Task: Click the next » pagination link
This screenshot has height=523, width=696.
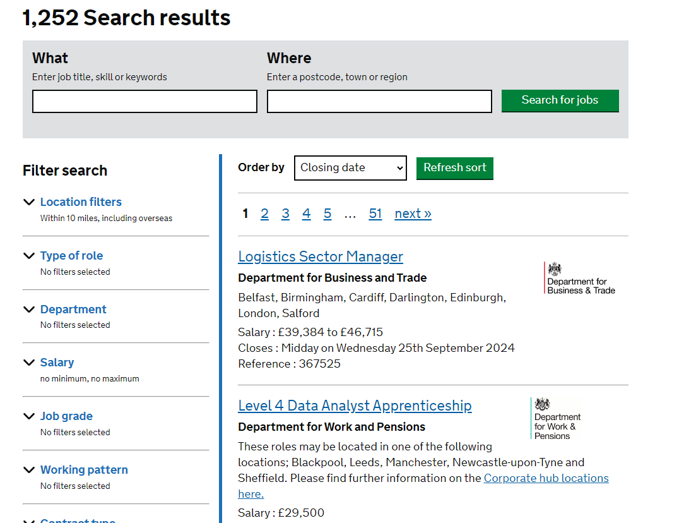Action: pos(413,213)
